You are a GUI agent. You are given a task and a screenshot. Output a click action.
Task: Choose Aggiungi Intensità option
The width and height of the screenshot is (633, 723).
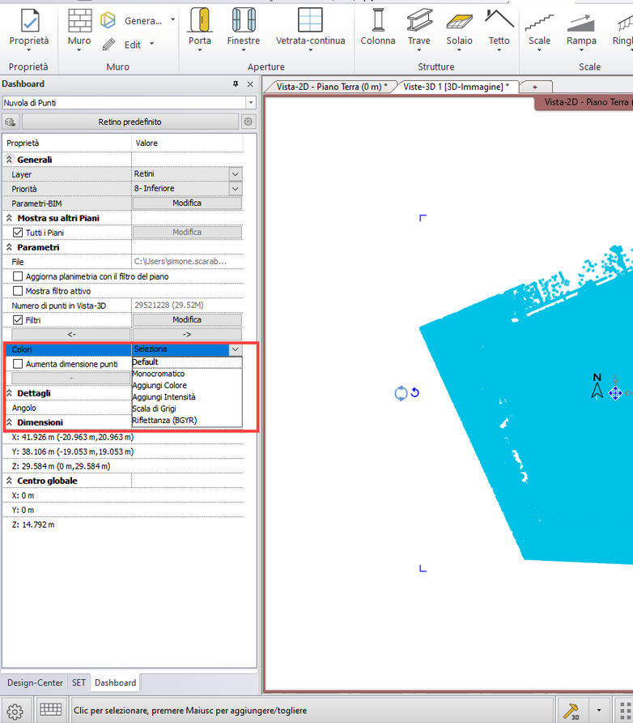pos(187,396)
